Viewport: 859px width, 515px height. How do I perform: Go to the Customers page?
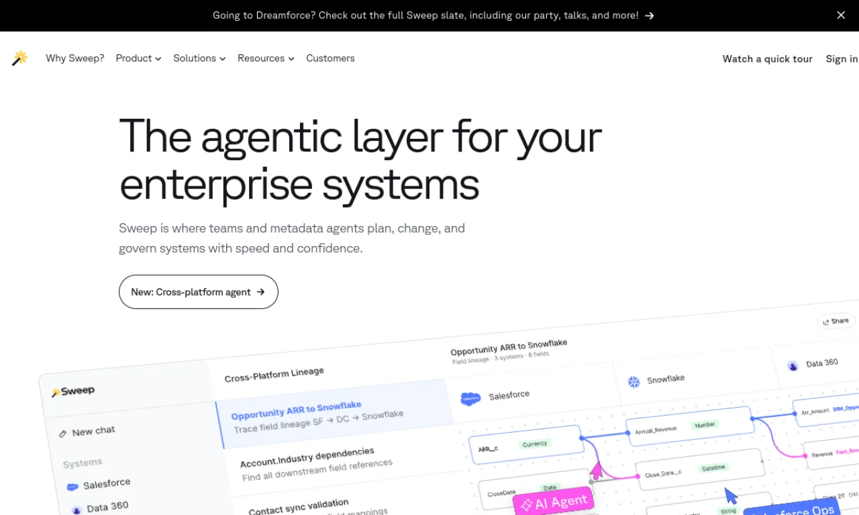click(330, 58)
